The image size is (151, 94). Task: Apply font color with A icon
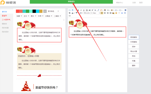[x=108, y=10]
